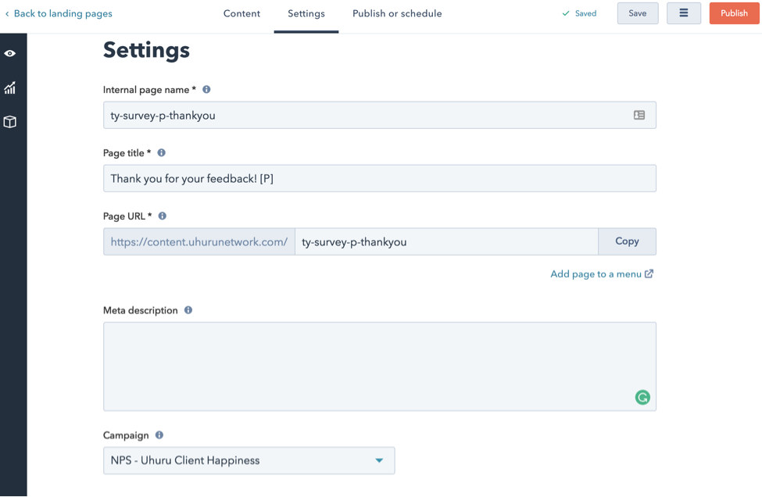Image resolution: width=762 pixels, height=497 pixels.
Task: Click info icon next to Page URL
Action: pos(163,216)
